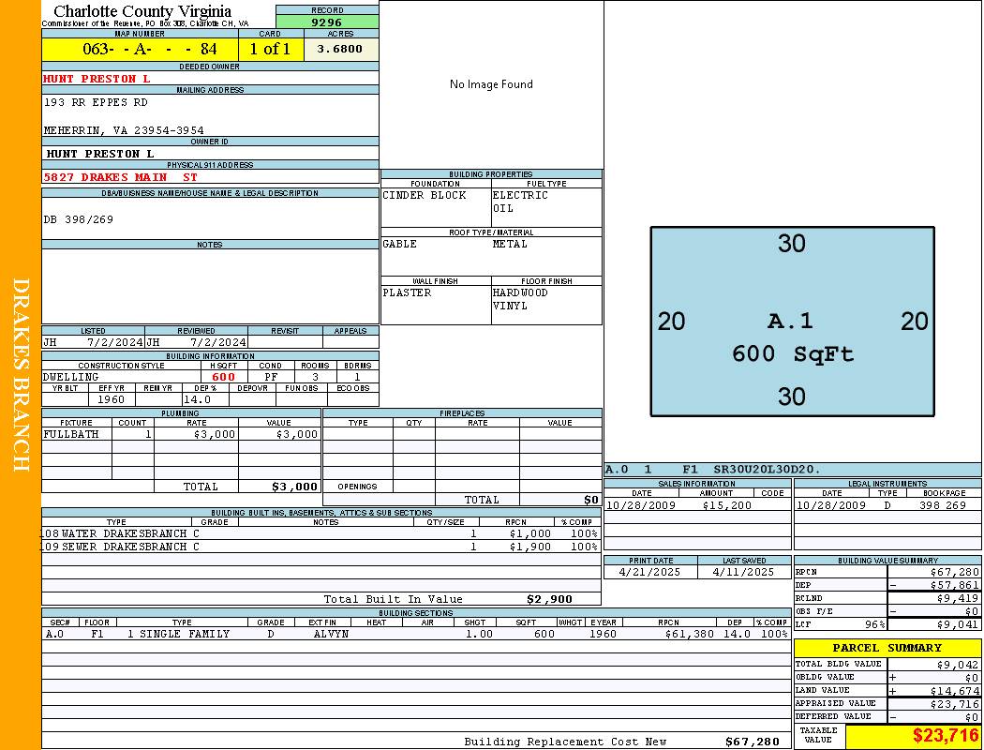Click the orange Drakes Branch side banner
This screenshot has height=750, width=984.
[21, 375]
